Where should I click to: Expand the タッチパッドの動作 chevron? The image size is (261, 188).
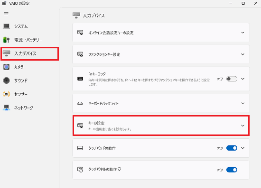pos(242,148)
